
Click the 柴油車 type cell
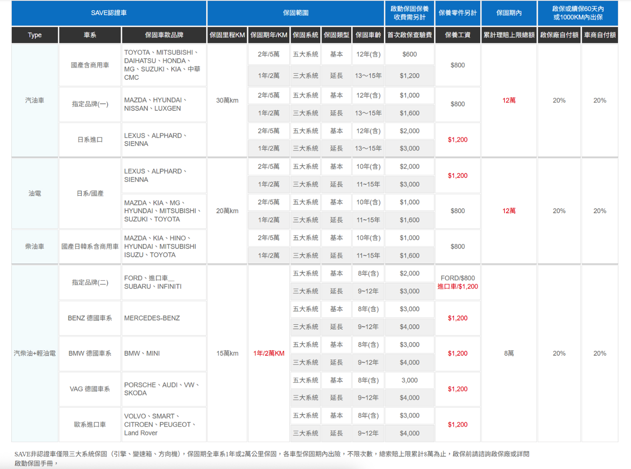point(35,246)
